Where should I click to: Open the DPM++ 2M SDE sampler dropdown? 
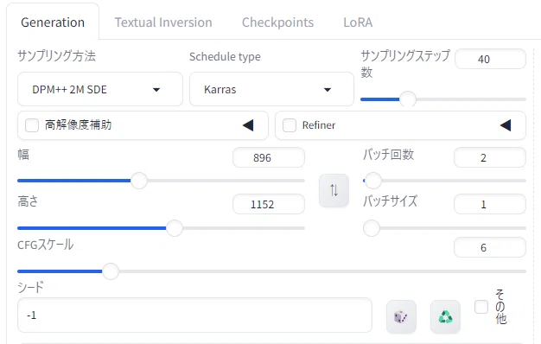pos(100,89)
